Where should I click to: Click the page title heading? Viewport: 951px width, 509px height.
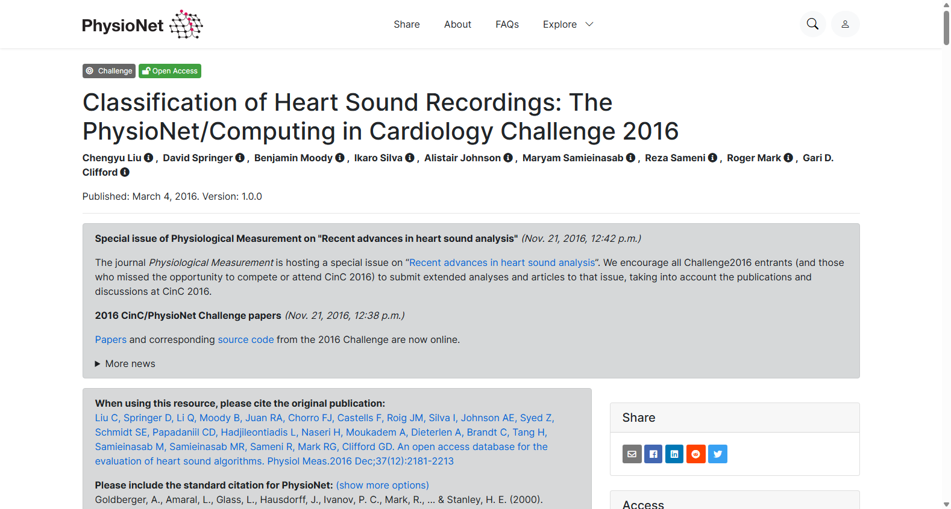[x=381, y=117]
